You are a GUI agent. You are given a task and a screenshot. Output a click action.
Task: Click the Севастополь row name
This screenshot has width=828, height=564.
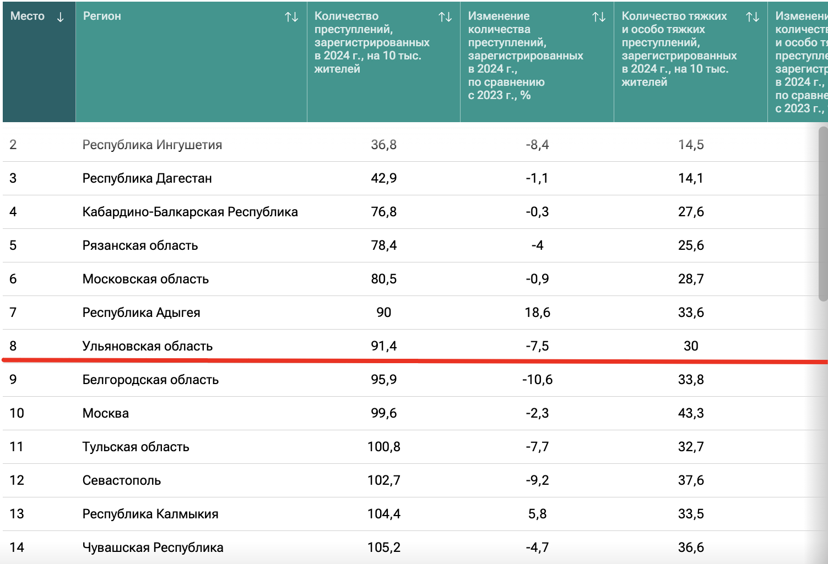click(x=122, y=480)
